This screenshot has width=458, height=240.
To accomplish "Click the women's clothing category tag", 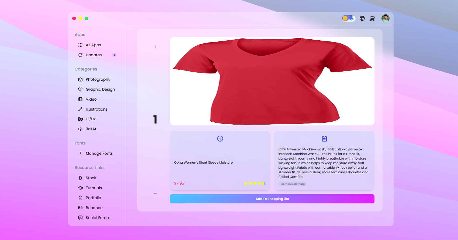I will click(293, 184).
